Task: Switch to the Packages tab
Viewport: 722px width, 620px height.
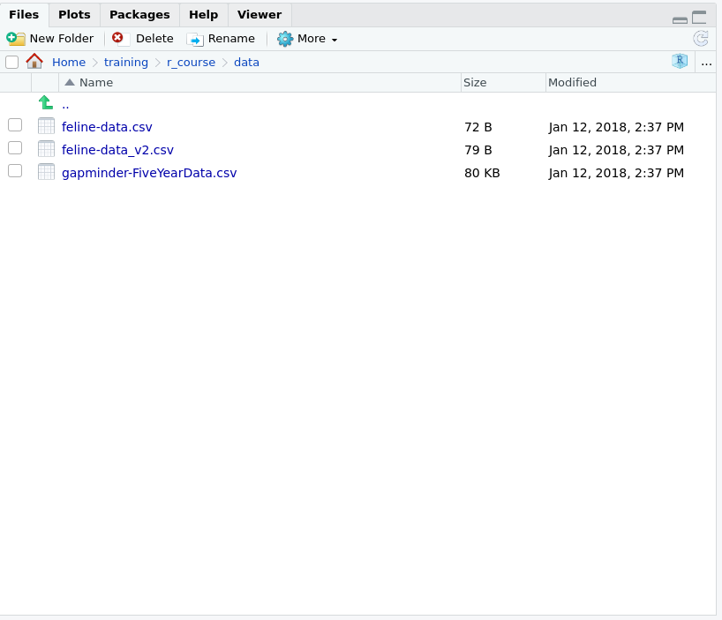Action: 139,15
